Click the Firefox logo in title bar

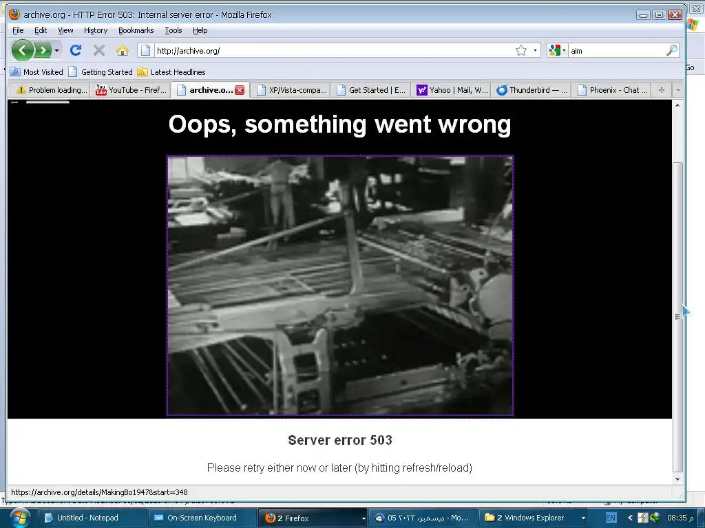coord(14,14)
